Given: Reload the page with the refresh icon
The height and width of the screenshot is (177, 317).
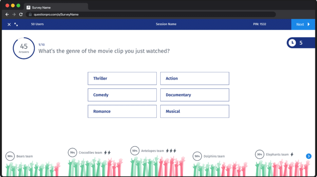Looking at the screenshot, I should 21,14.
